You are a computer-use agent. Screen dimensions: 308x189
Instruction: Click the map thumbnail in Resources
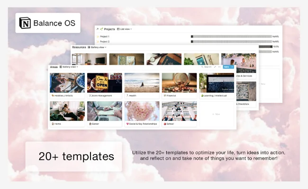pos(127,59)
